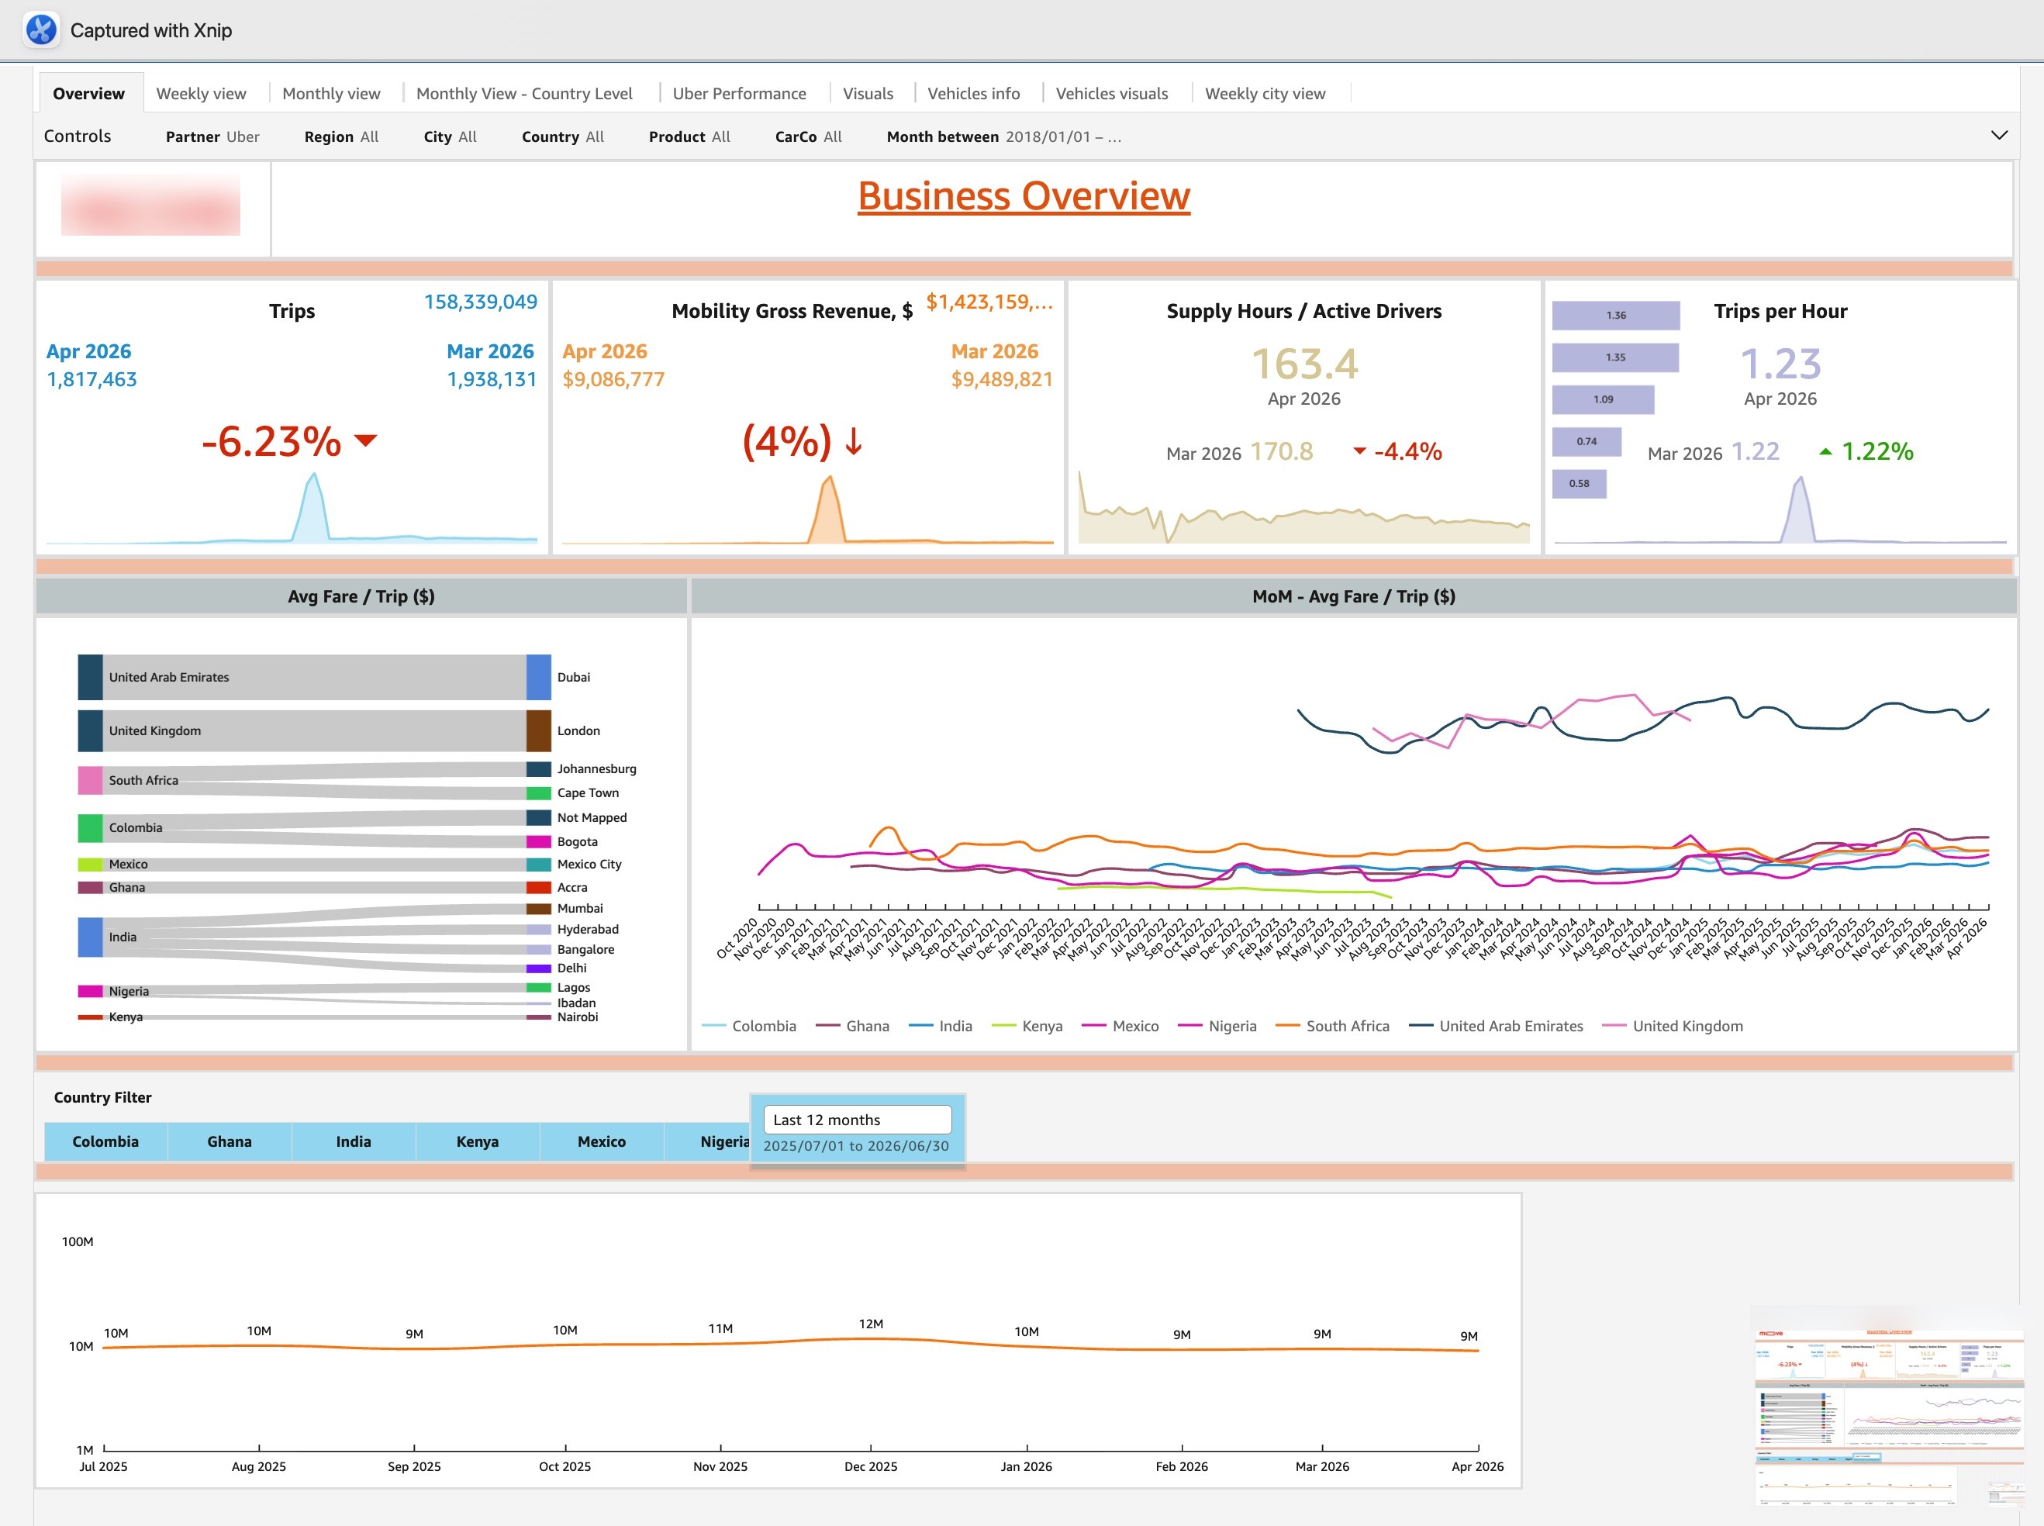The height and width of the screenshot is (1526, 2044).
Task: Click the Mexico City label
Action: pos(589,865)
